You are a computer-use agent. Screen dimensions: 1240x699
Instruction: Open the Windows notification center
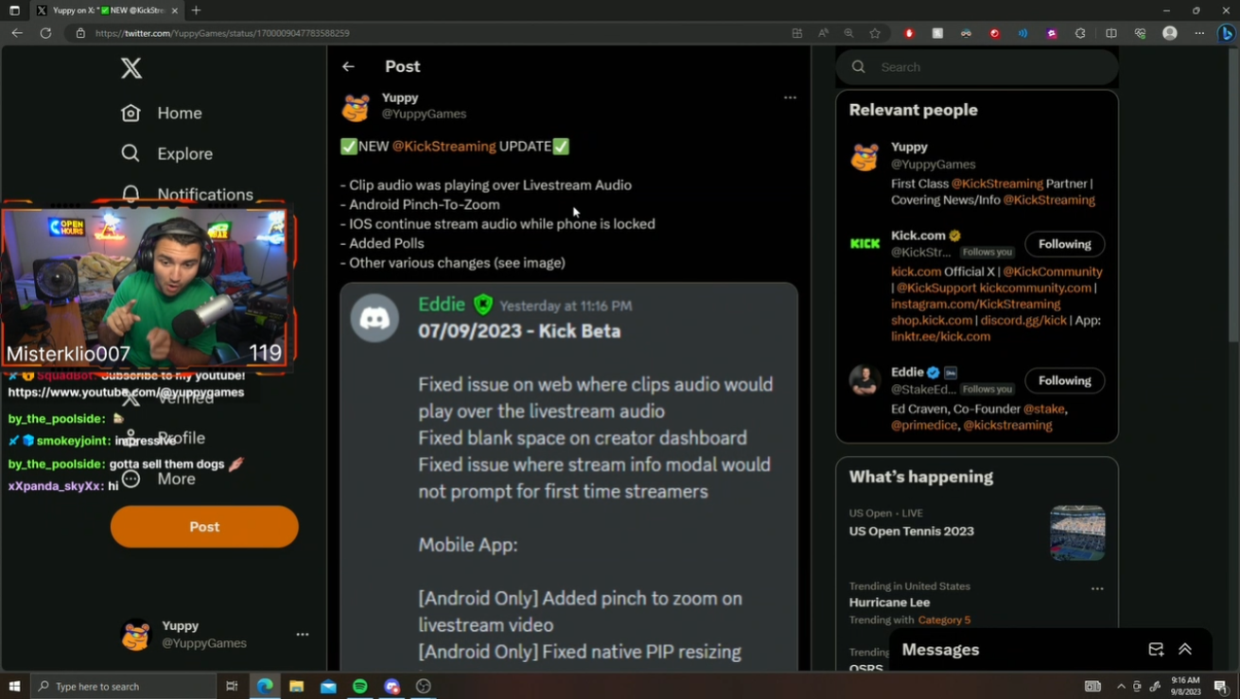click(x=1221, y=686)
